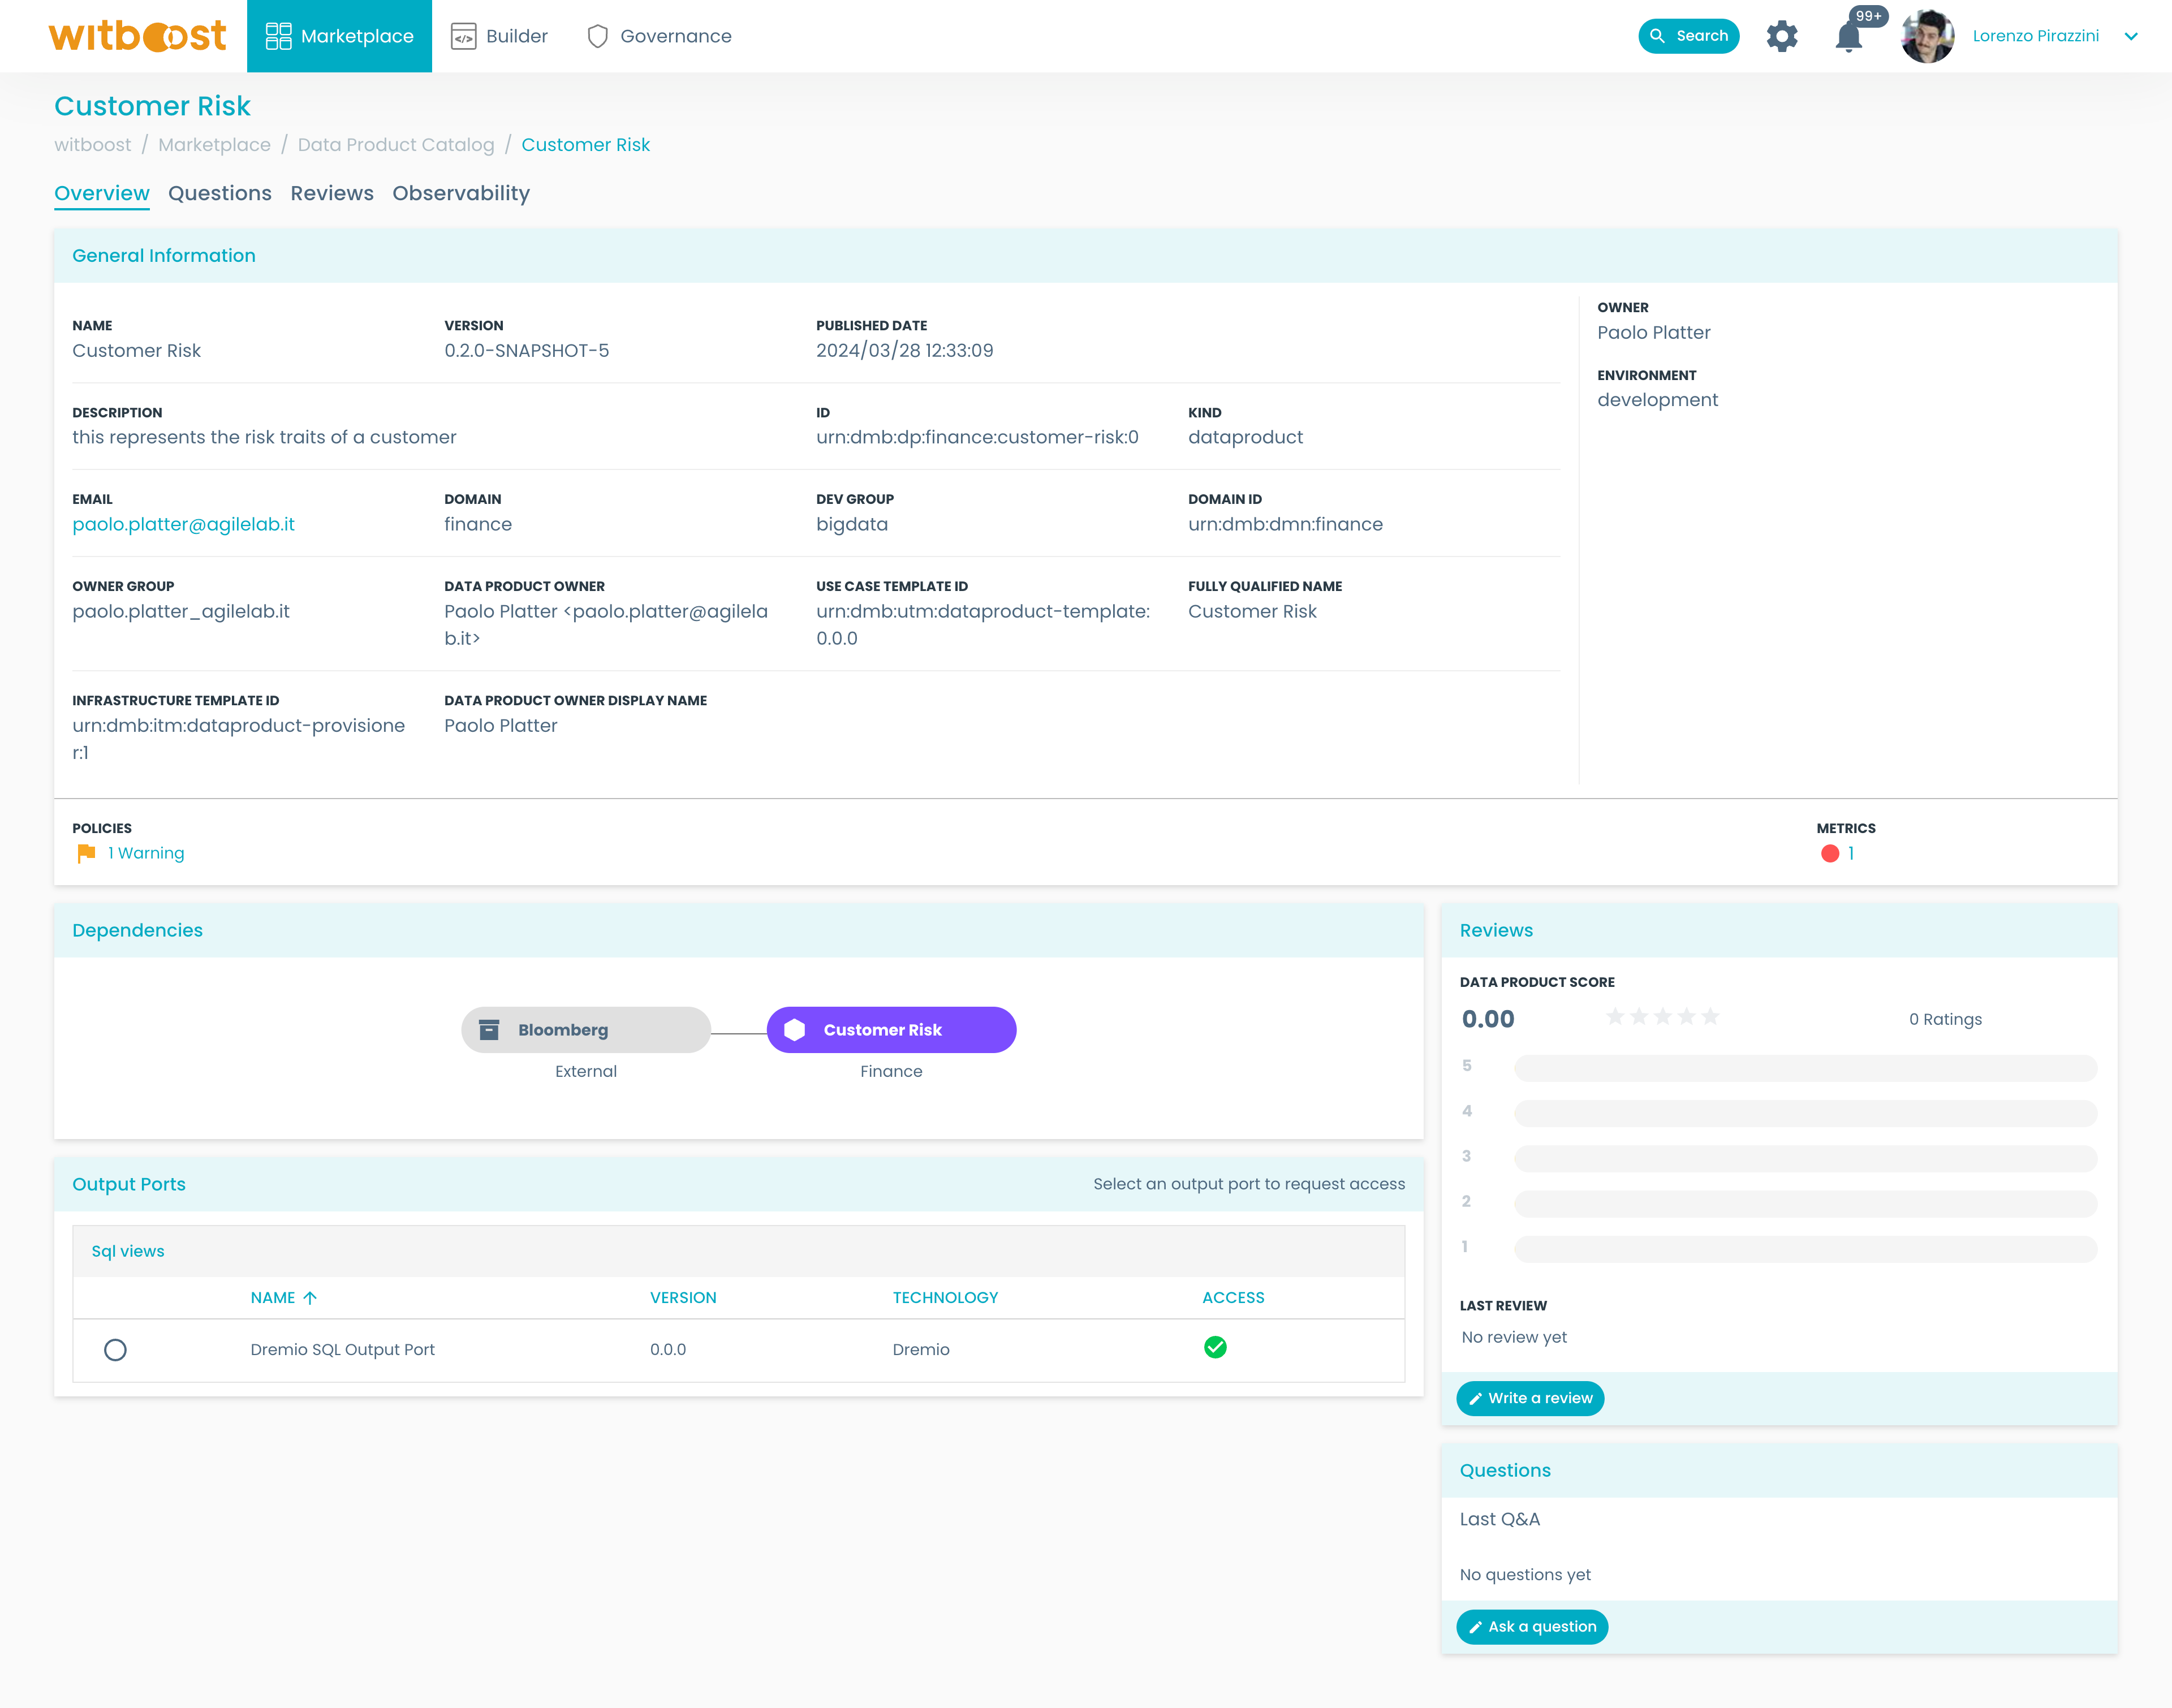Sort by NAME ascending arrow
Image resolution: width=2172 pixels, height=1708 pixels.
[x=310, y=1298]
